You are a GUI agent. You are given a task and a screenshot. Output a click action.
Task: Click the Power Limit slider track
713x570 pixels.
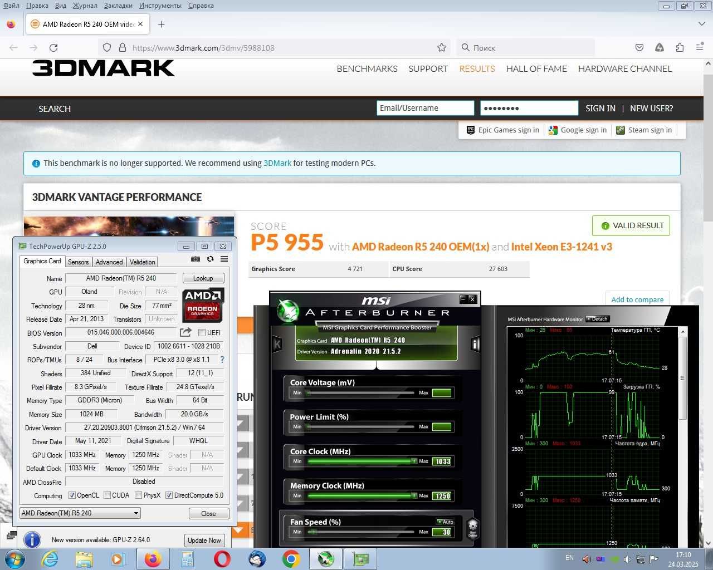[360, 426]
